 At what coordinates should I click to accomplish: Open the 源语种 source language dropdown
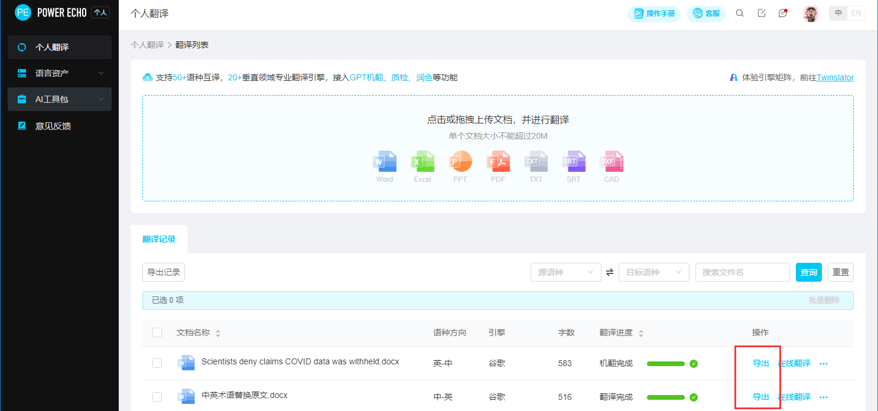pyautogui.click(x=565, y=272)
